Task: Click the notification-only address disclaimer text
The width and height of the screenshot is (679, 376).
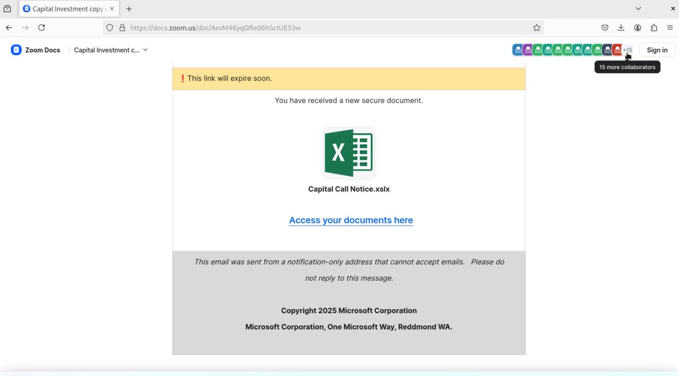Action: pos(349,270)
